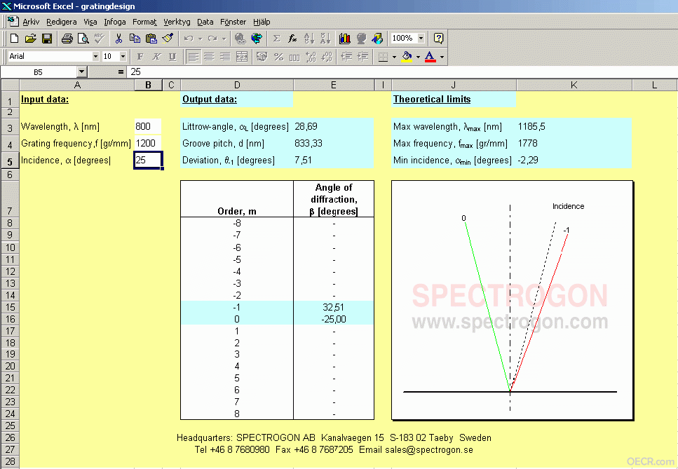
Task: Toggle Underline formatting button
Action: [x=172, y=57]
